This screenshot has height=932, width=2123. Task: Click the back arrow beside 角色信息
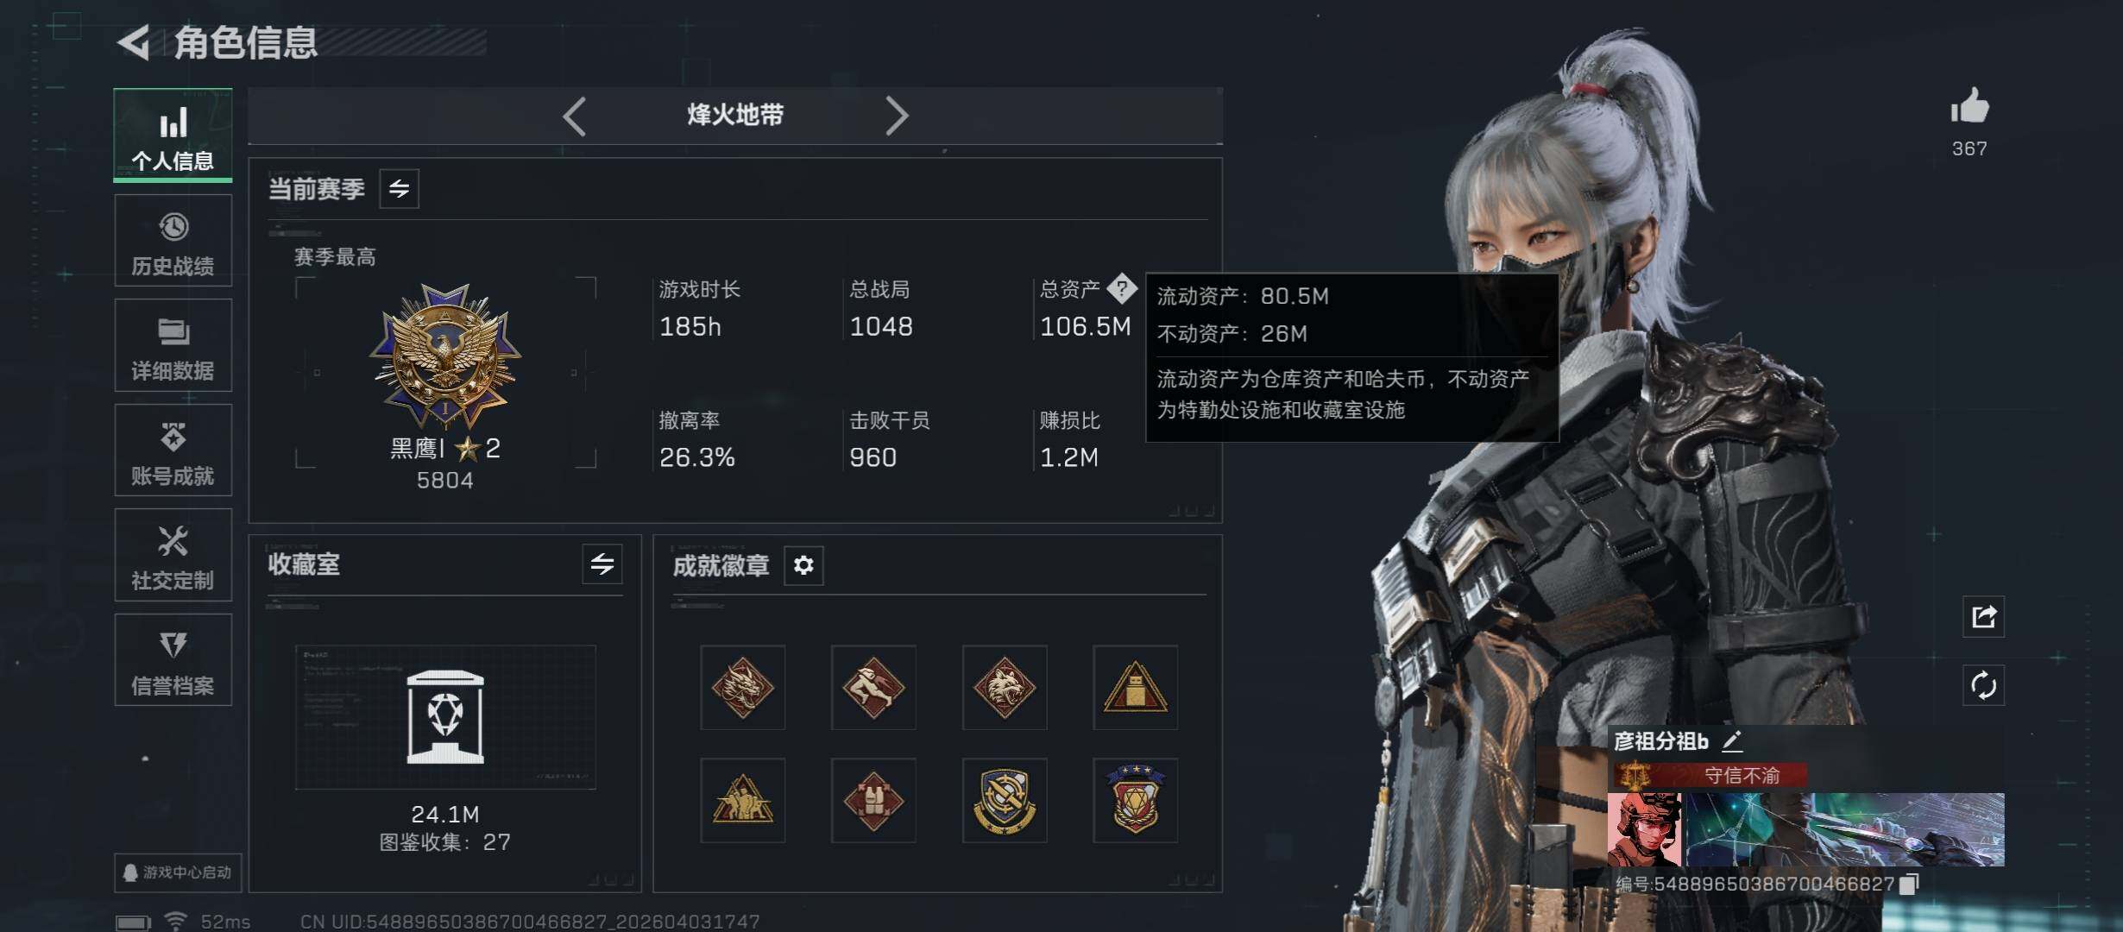(134, 42)
